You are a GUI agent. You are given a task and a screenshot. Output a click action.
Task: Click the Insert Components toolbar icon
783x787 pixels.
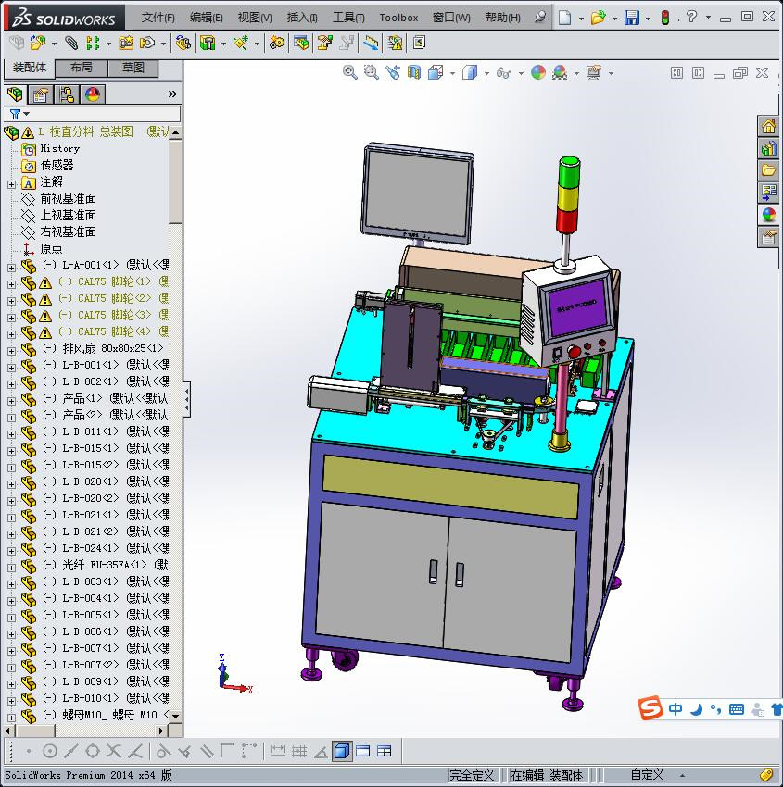pyautogui.click(x=38, y=44)
